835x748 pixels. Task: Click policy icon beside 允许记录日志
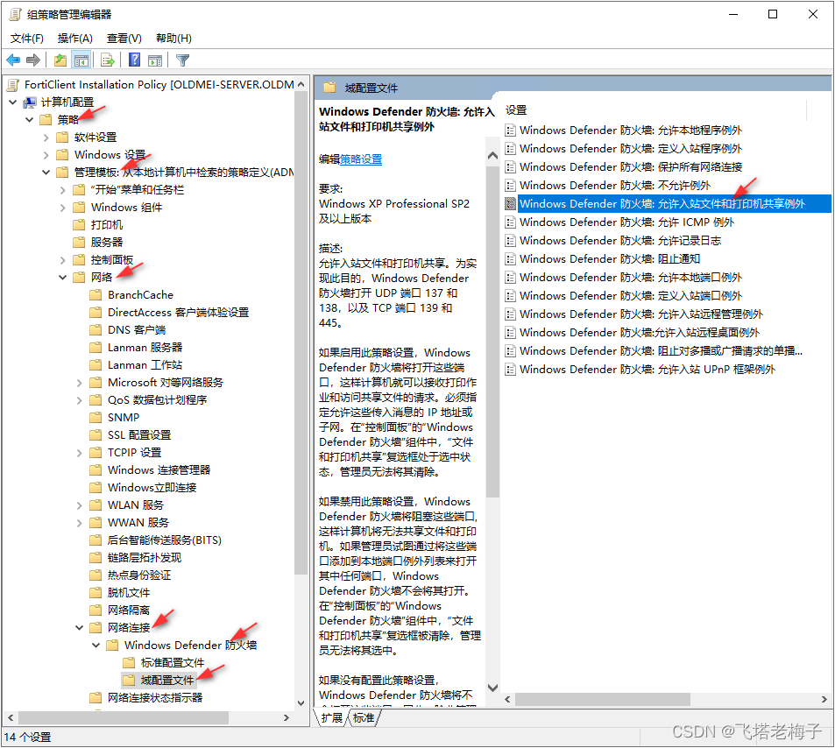pos(510,241)
